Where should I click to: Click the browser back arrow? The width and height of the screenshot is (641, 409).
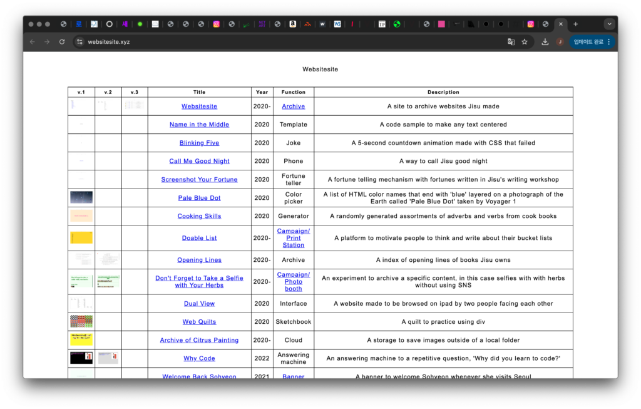32,42
